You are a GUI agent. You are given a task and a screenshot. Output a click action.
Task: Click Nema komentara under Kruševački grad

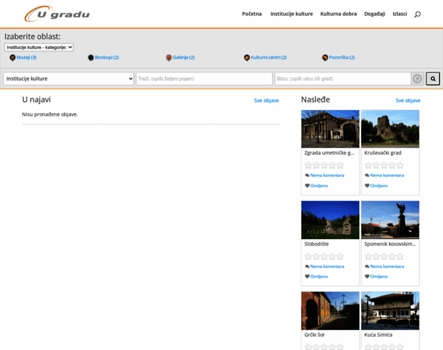coord(387,175)
